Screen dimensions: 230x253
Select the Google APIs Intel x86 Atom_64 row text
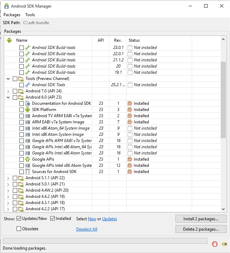tap(62, 147)
